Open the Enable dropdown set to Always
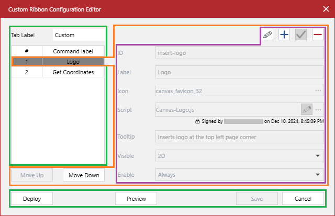 coord(318,175)
